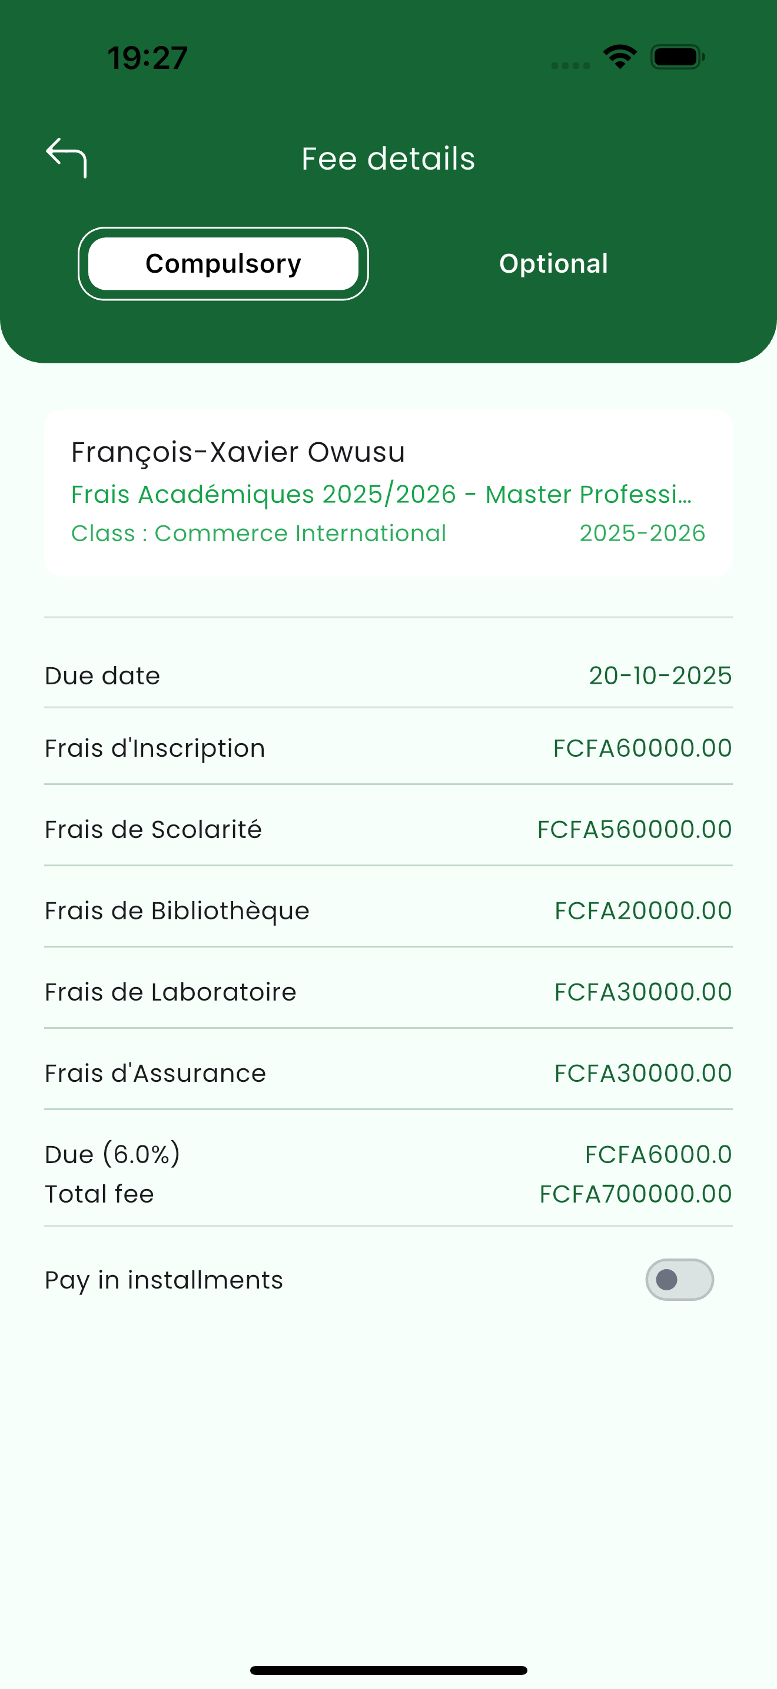Tap the Wi-Fi status icon
This screenshot has width=777, height=1689.
(620, 57)
